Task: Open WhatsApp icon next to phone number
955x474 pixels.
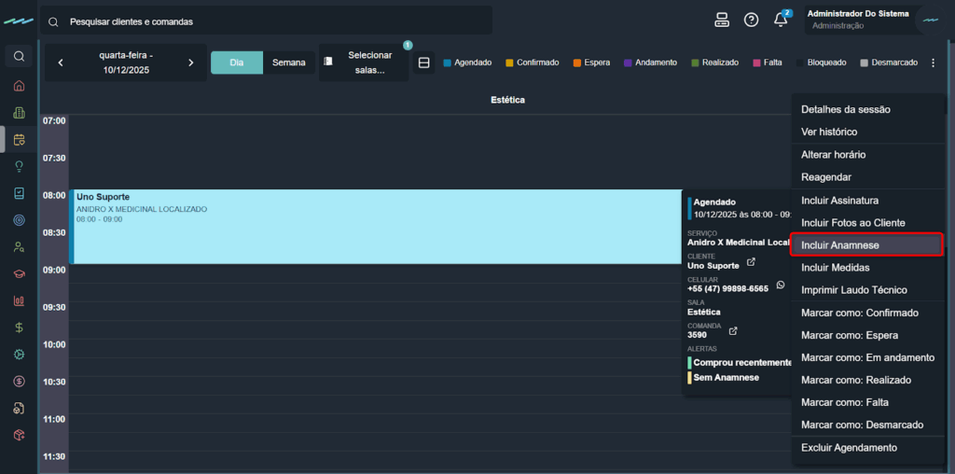Action: 781,286
